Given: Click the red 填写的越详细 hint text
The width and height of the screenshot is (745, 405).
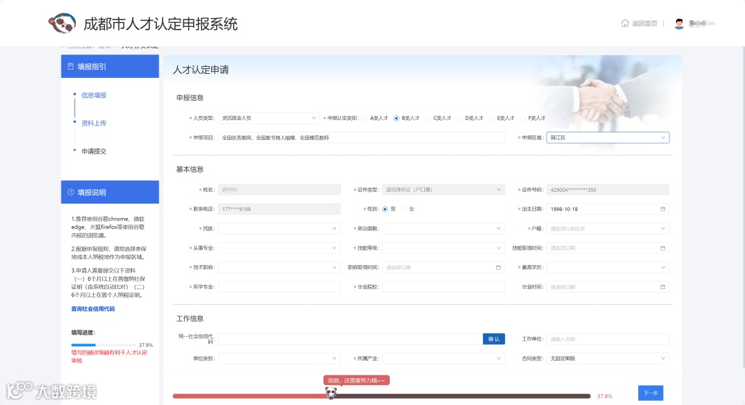Looking at the screenshot, I should (x=109, y=357).
